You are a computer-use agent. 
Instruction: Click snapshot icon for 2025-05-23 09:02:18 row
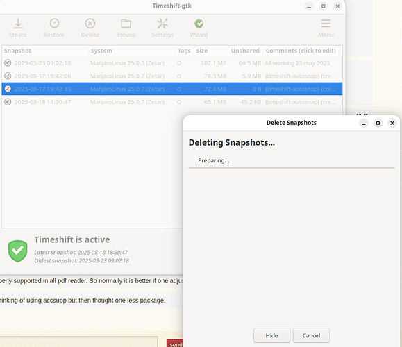tap(8, 62)
